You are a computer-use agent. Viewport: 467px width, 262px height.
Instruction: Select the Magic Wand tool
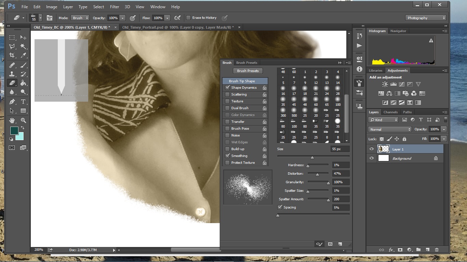click(24, 46)
